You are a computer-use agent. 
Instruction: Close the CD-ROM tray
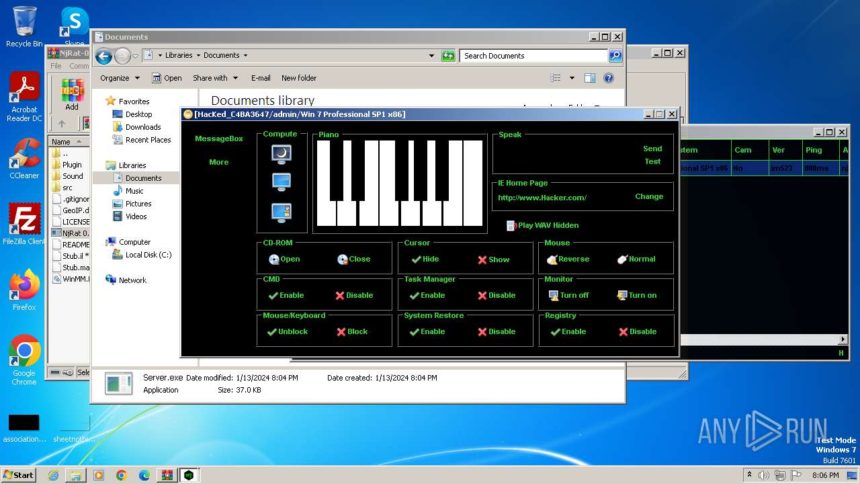click(x=353, y=259)
